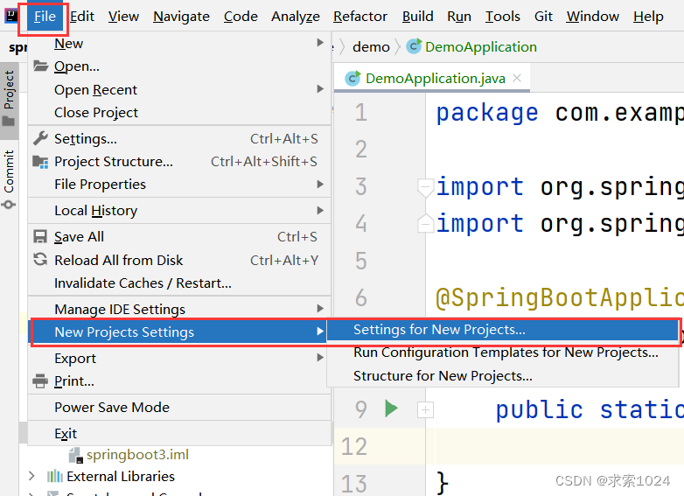Click the External Libraries icon
The image size is (684, 496).
(x=54, y=476)
